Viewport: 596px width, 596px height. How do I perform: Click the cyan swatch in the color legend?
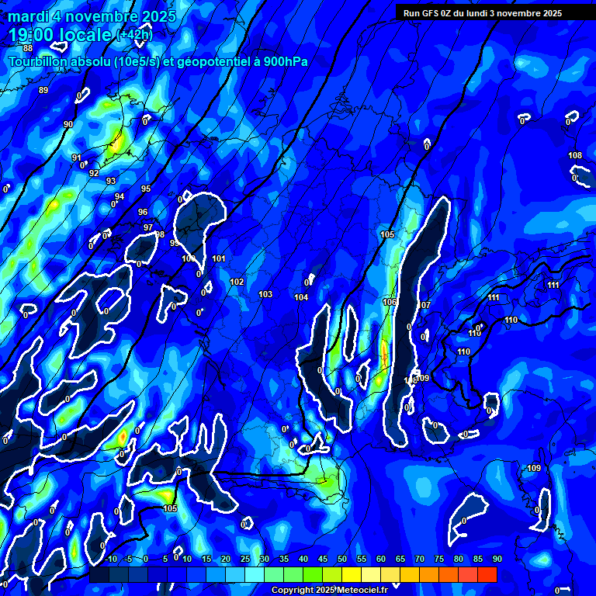coord(255,575)
